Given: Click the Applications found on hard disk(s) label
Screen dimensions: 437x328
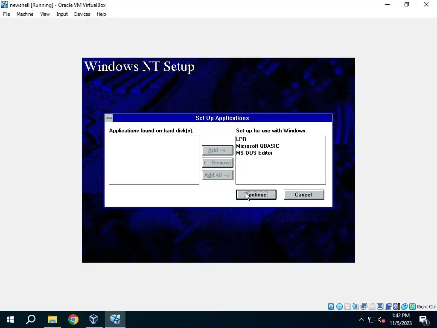Looking at the screenshot, I should click(151, 131).
